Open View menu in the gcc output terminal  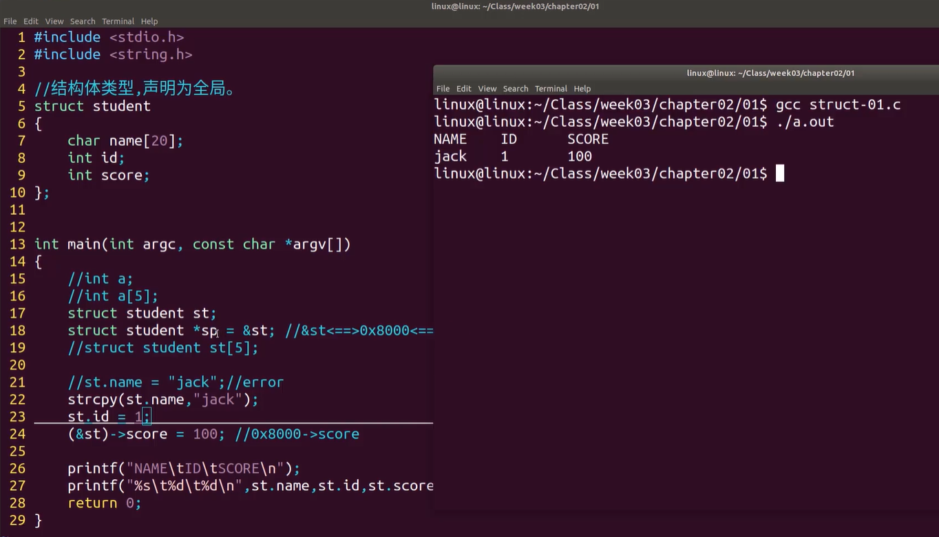click(x=487, y=89)
